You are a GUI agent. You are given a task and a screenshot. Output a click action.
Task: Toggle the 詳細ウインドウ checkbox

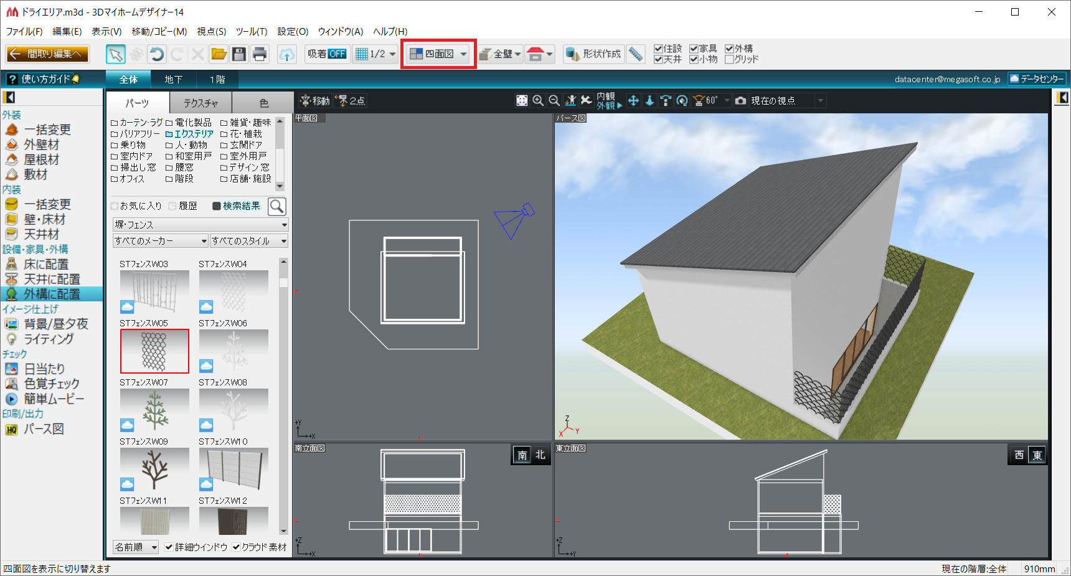coord(169,547)
